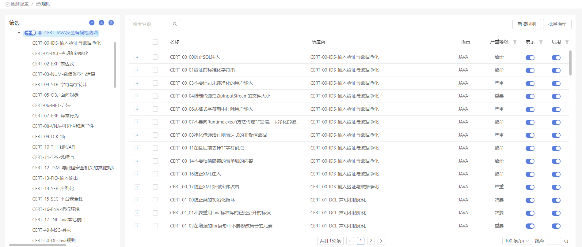This screenshot has height=247, width=582.
Task: Select CERT-14-SER-序列化 in tree
Action: coord(53,189)
